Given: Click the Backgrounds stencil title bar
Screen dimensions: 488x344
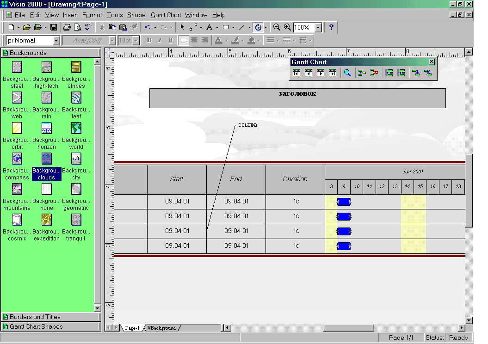Looking at the screenshot, I should (x=51, y=53).
